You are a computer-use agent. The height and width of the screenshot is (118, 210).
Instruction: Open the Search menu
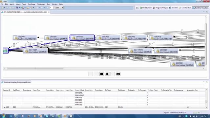[x=12, y=4]
